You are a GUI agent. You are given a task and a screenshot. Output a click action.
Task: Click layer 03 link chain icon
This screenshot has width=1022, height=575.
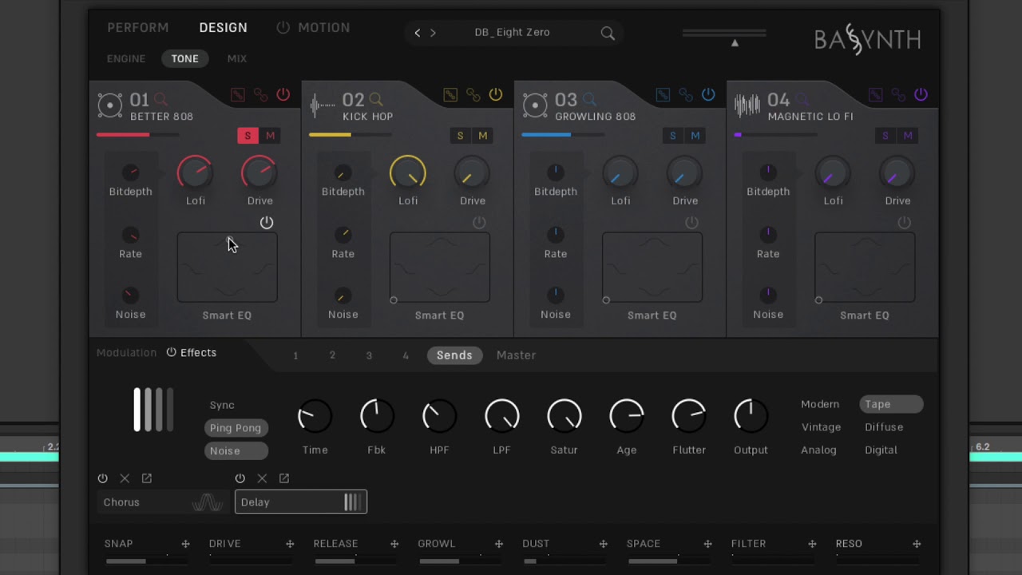click(x=686, y=95)
